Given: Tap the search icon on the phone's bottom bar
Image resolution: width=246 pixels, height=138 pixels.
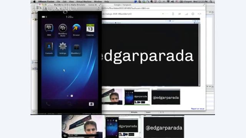Looking at the screenshot, I should click(x=70, y=104).
